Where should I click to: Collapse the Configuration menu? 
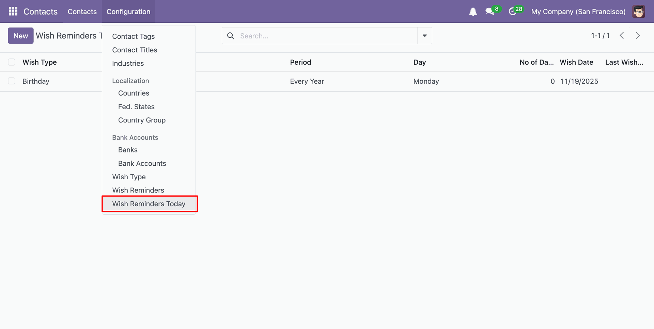(x=128, y=12)
